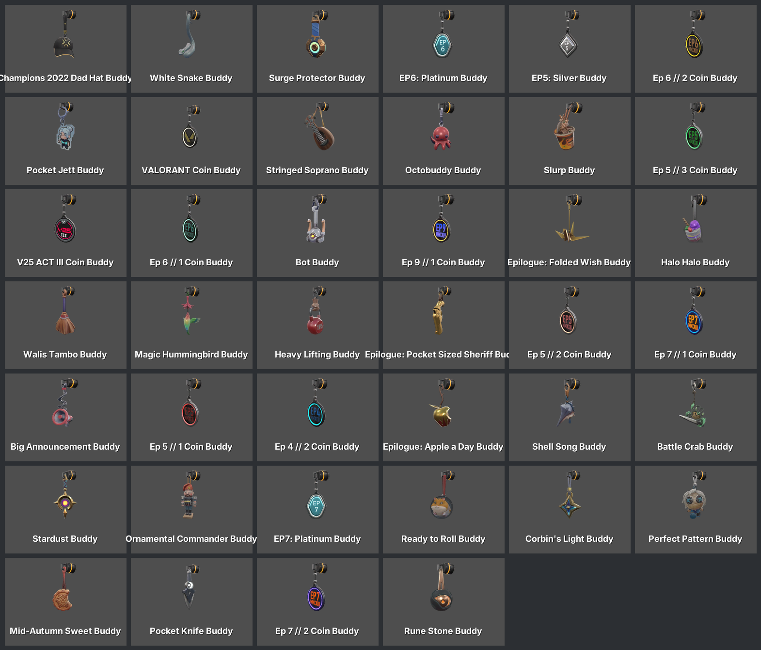Click the Ep 5 // 1 Coin Buddy icon
The image size is (761, 650).
[x=190, y=403]
